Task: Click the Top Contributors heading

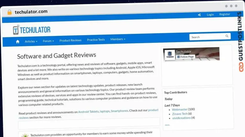Action: 175,92
